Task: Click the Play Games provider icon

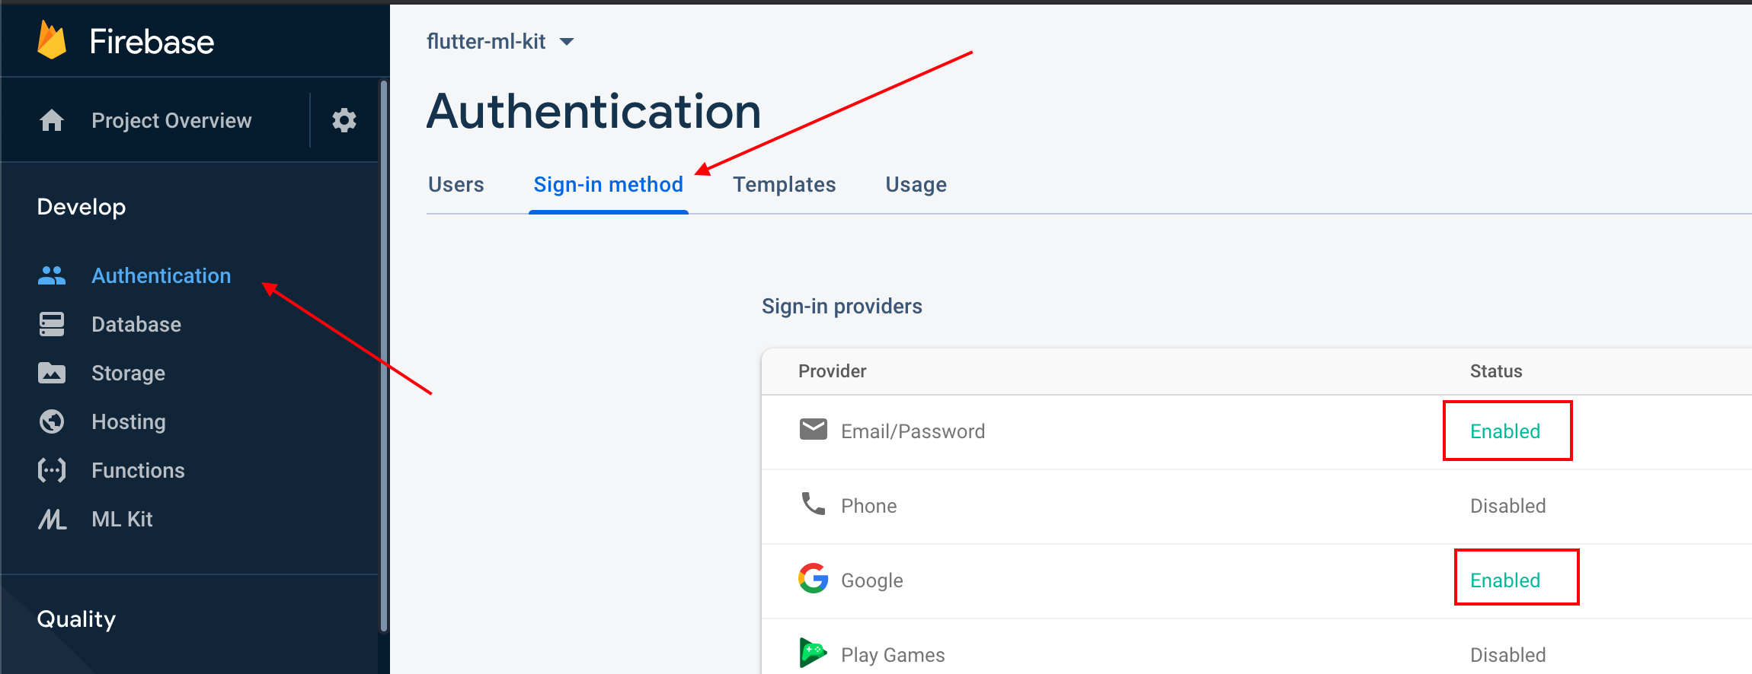Action: click(812, 653)
